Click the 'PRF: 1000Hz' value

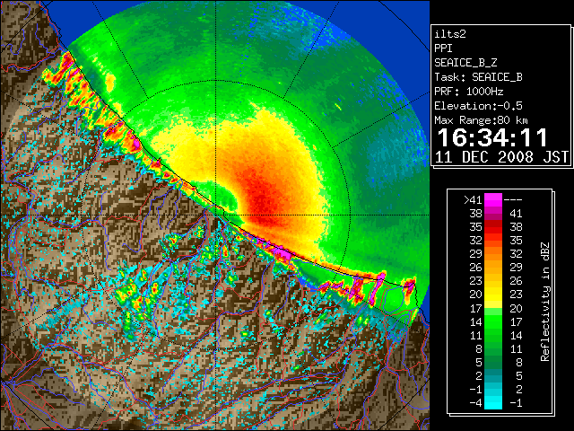(x=469, y=92)
